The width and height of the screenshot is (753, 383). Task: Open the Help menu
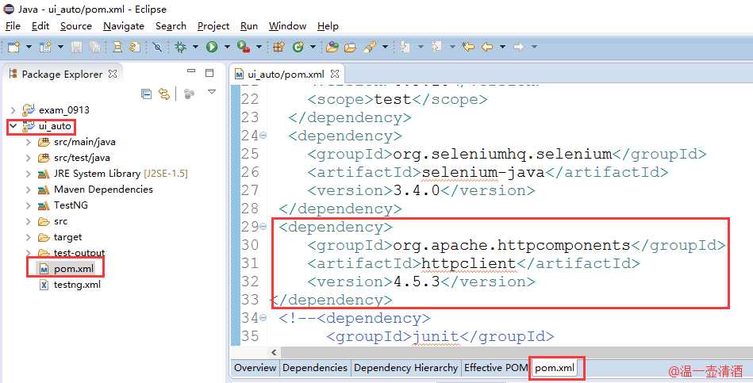pos(328,26)
